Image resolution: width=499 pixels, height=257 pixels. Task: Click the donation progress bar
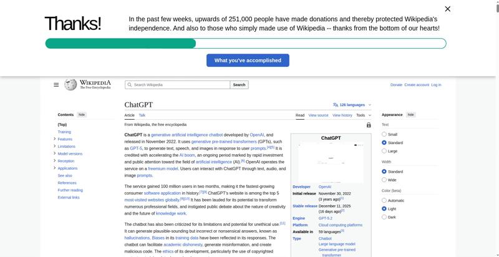pos(246,44)
